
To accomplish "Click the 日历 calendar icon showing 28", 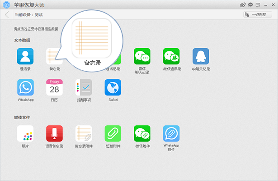I will [54, 87].
